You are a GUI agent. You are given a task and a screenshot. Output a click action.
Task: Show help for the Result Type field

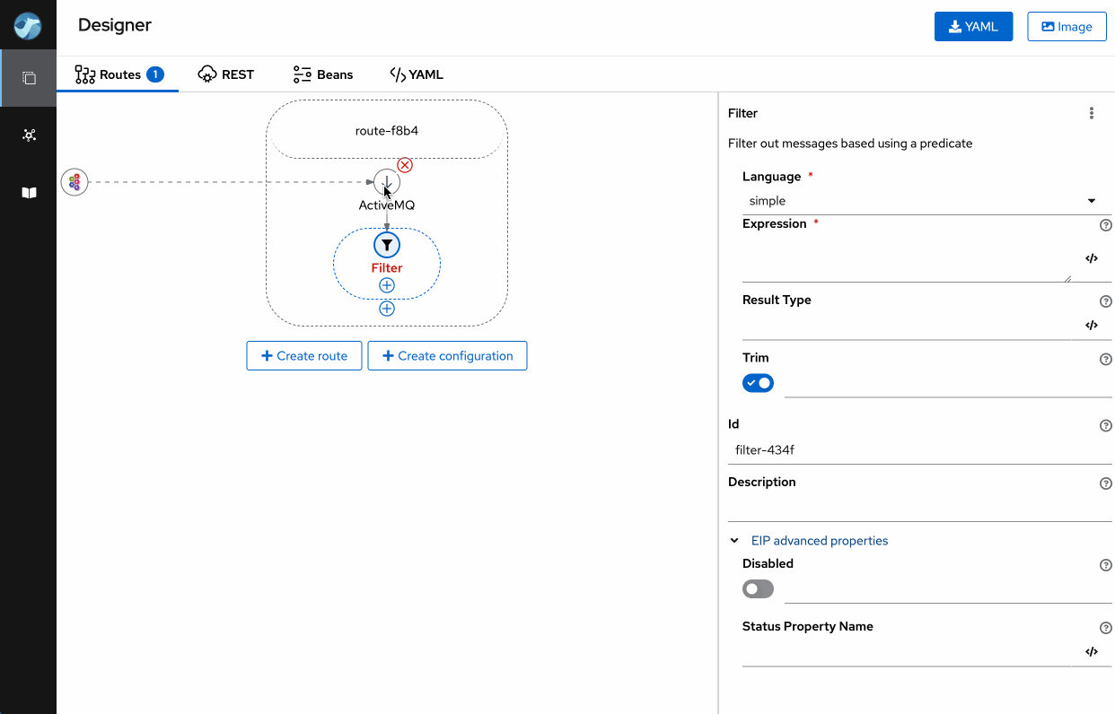1106,301
